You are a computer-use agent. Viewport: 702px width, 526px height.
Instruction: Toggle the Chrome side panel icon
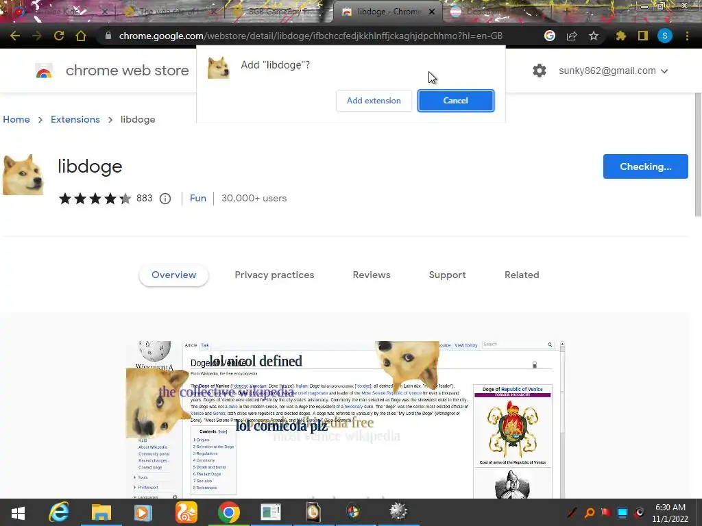tap(643, 36)
